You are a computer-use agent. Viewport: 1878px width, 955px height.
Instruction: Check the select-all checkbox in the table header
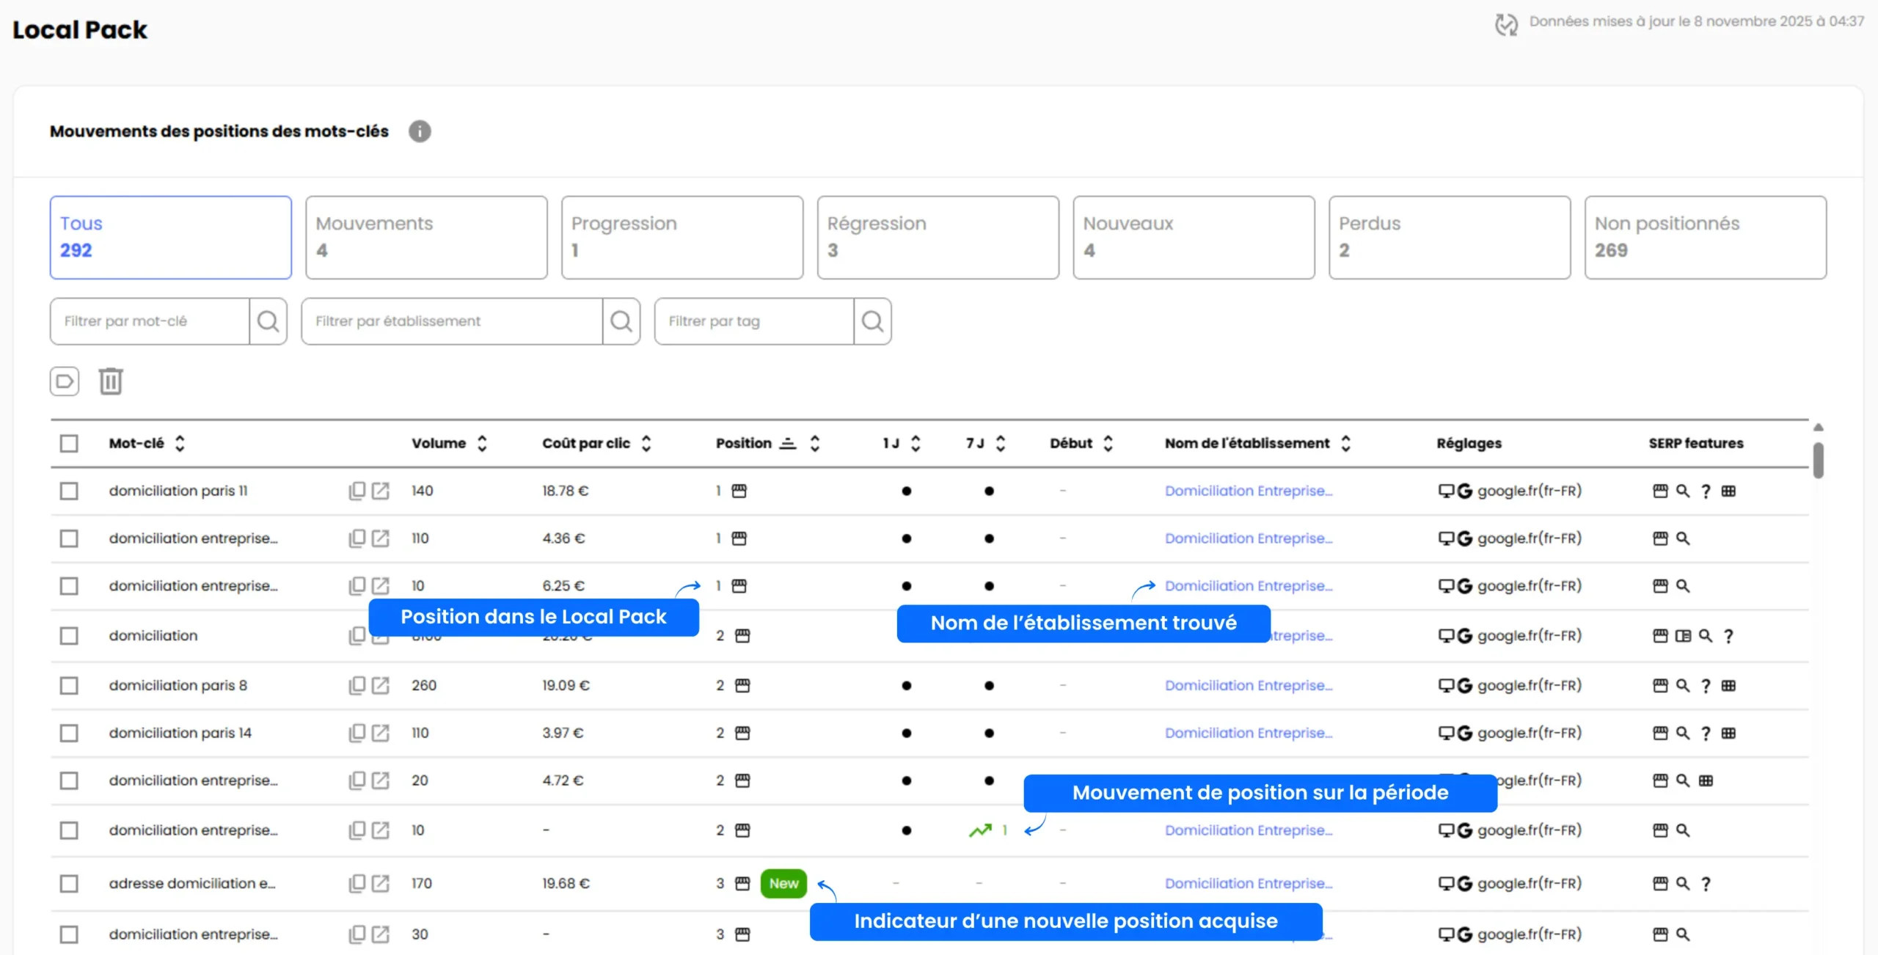[x=69, y=443]
